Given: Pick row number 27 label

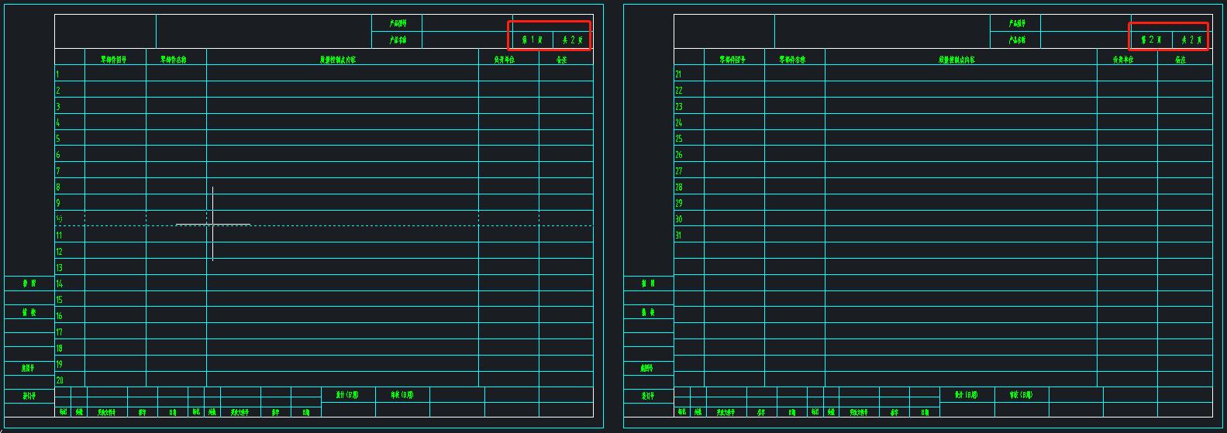Looking at the screenshot, I should click(x=678, y=171).
